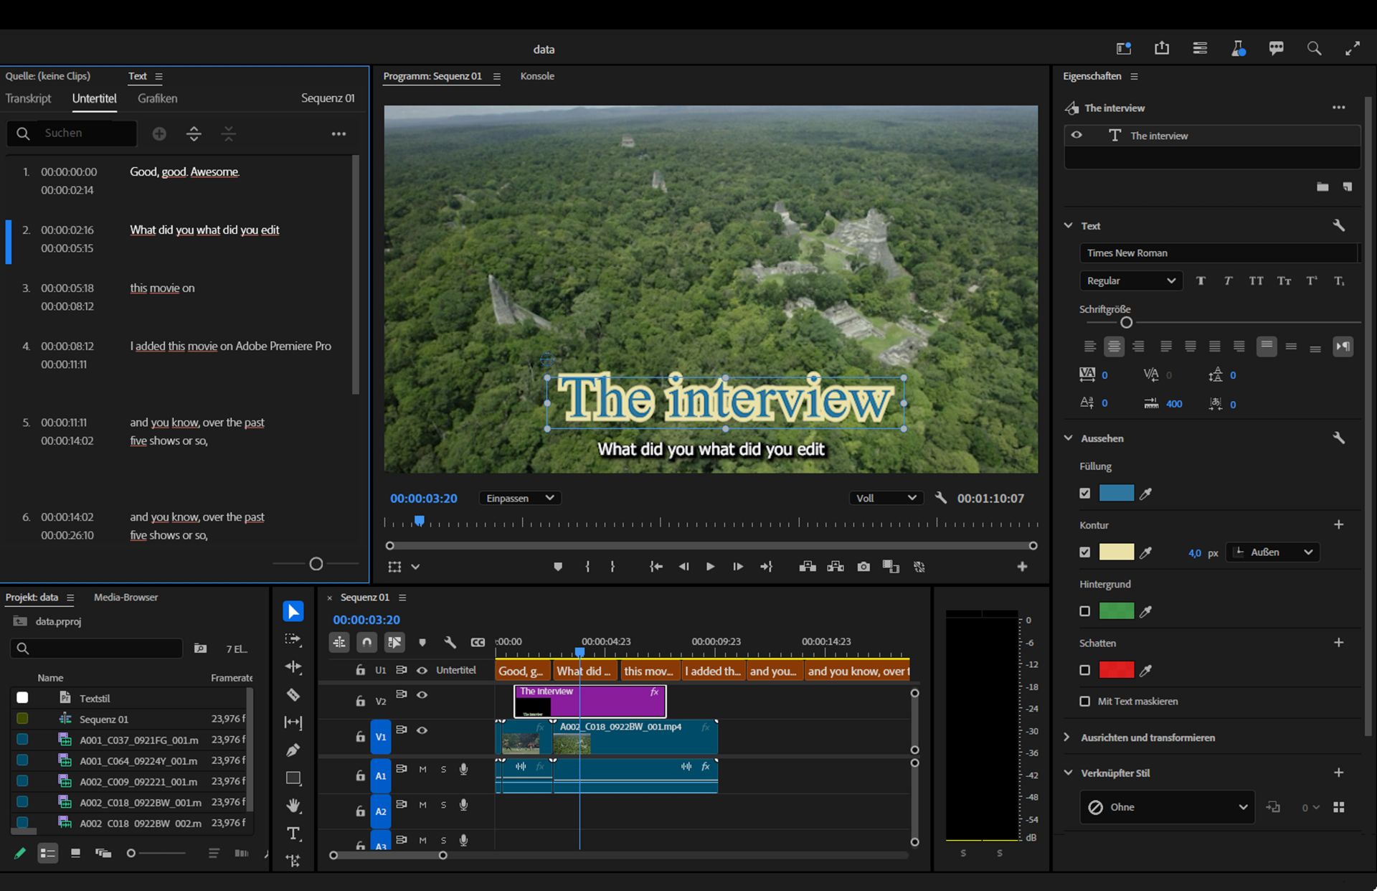
Task: Open the Regular font style dropdown
Action: tap(1130, 280)
